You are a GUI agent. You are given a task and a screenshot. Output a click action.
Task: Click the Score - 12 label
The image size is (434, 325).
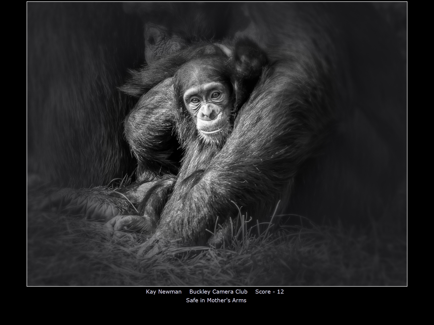tap(269, 292)
